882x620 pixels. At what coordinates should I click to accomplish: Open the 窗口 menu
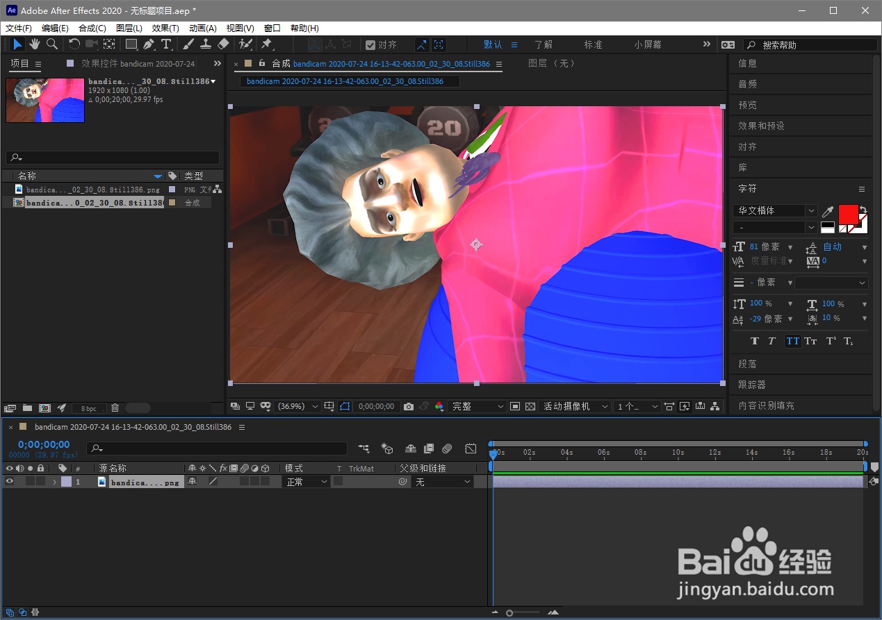272,28
